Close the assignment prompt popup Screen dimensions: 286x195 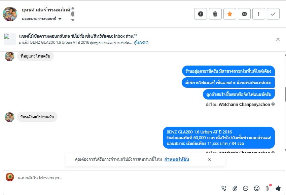[210, 160]
